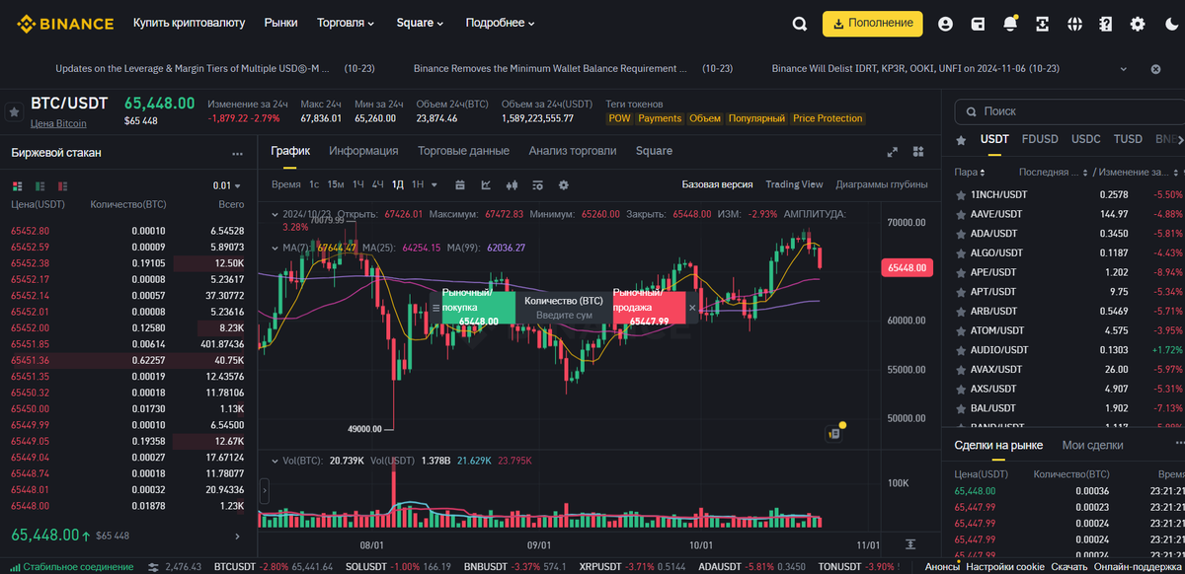Open the 0.01 price grouping dropdown

tap(228, 185)
